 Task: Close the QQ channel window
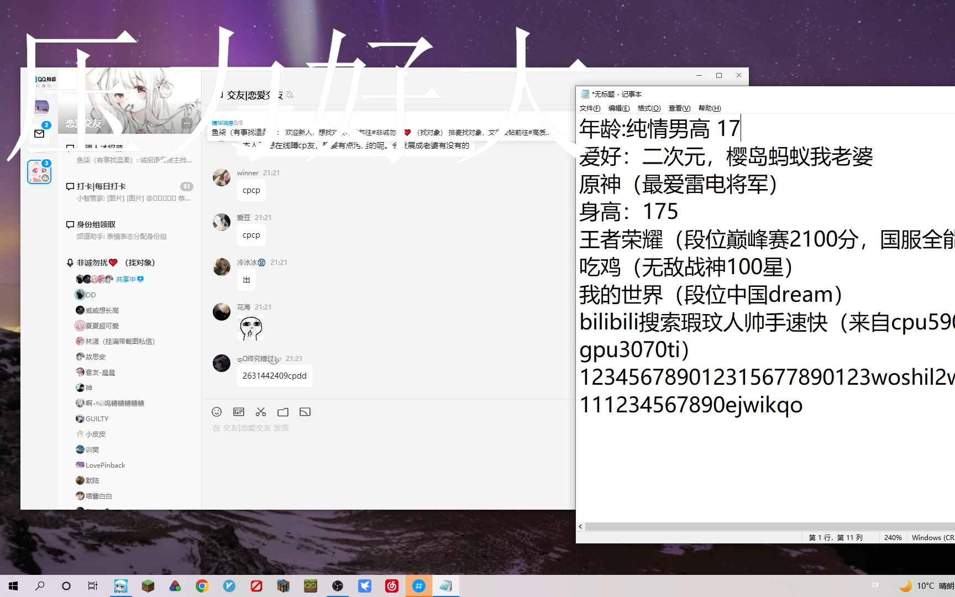(x=739, y=75)
